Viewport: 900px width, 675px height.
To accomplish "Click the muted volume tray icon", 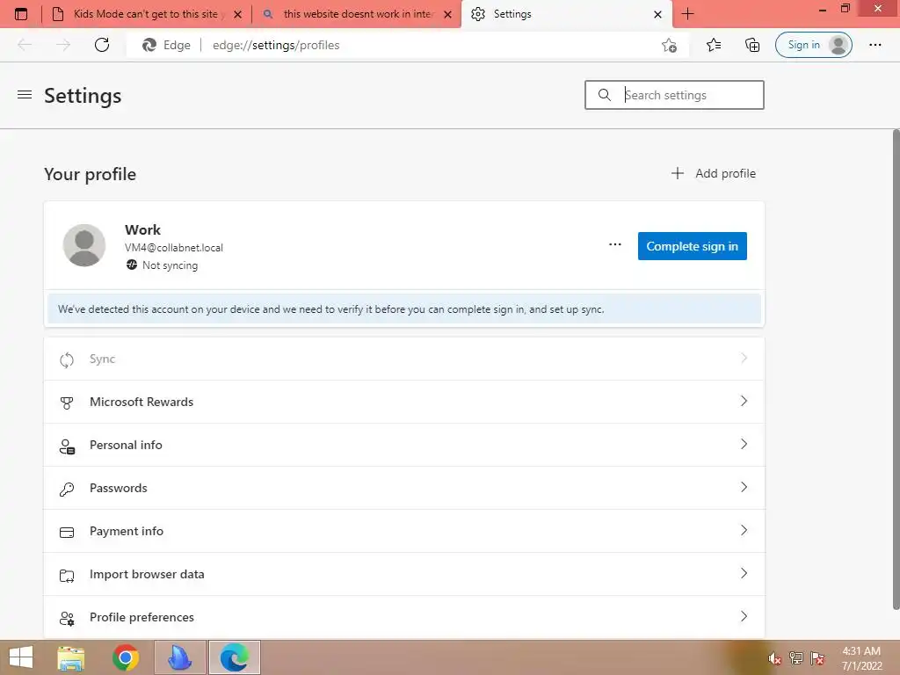I will pyautogui.click(x=774, y=657).
